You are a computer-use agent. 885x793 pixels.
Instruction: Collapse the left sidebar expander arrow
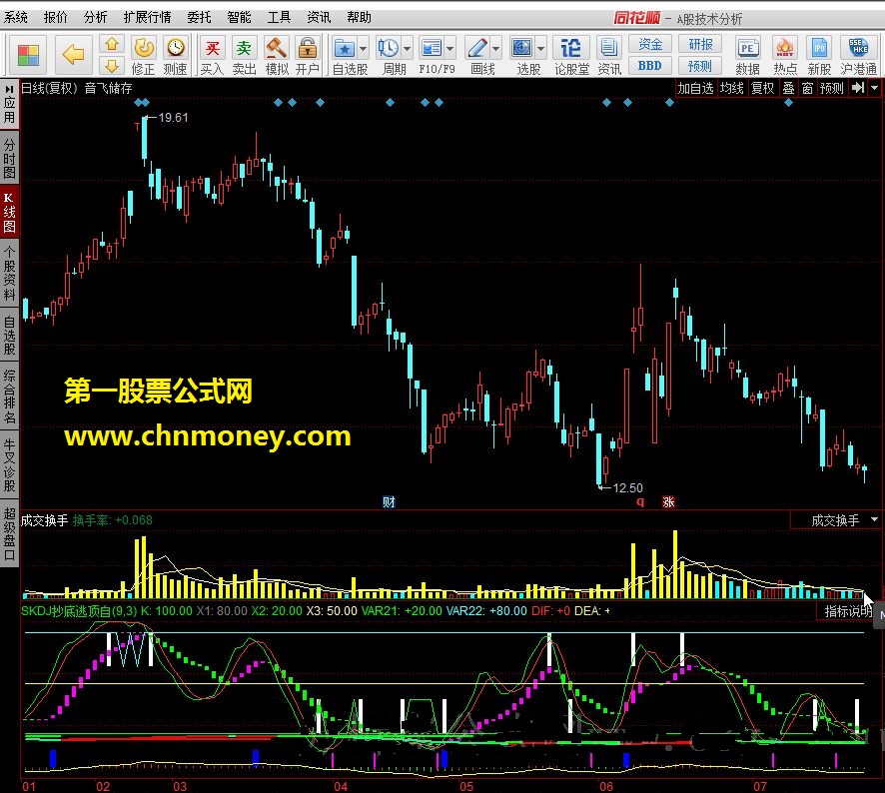coord(9,89)
